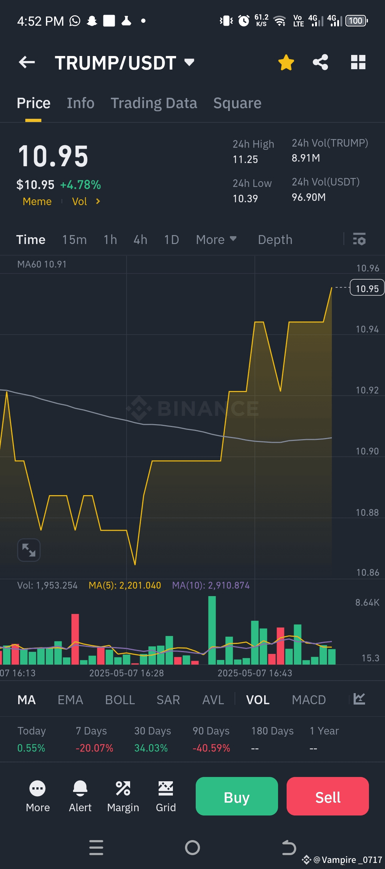Image resolution: width=385 pixels, height=869 pixels.
Task: Open the Margin trading icon
Action: [x=123, y=796]
